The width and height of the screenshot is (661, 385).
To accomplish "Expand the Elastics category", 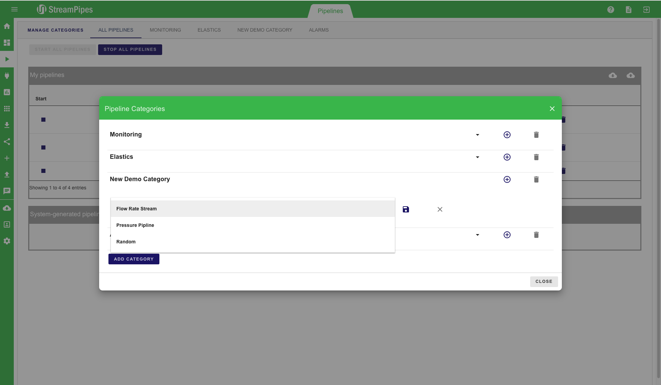I will point(477,157).
